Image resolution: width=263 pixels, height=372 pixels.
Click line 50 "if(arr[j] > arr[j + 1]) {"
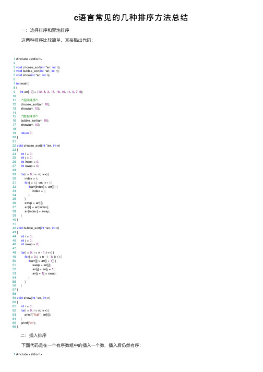point(42,261)
